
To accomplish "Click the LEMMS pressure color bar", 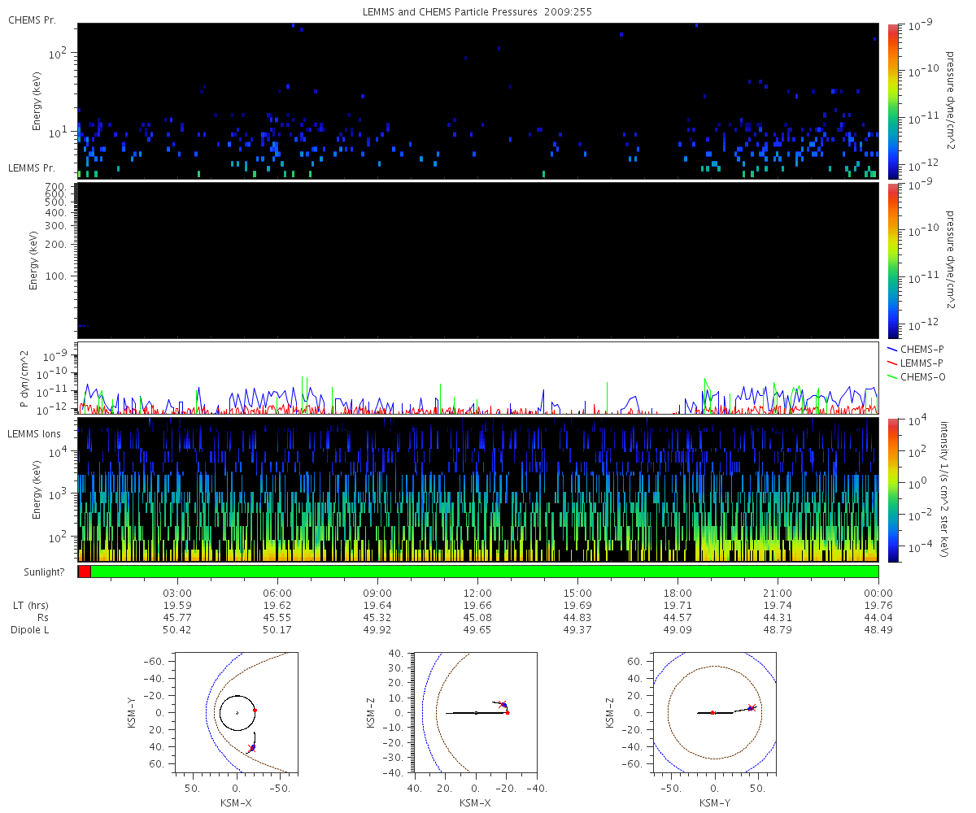I will pos(892,260).
